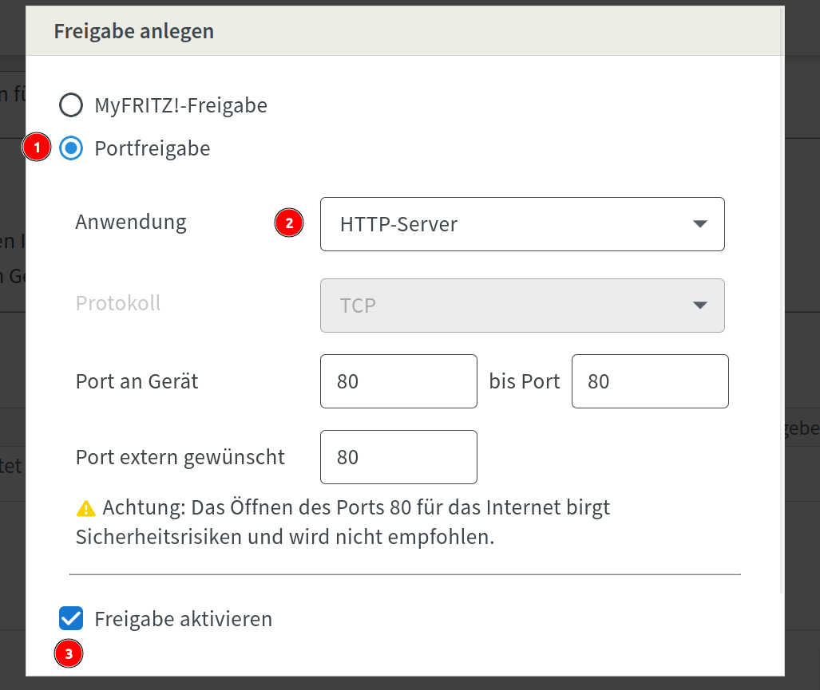Click the Protokoll dropdown arrow icon
This screenshot has height=690, width=820.
pyautogui.click(x=699, y=305)
